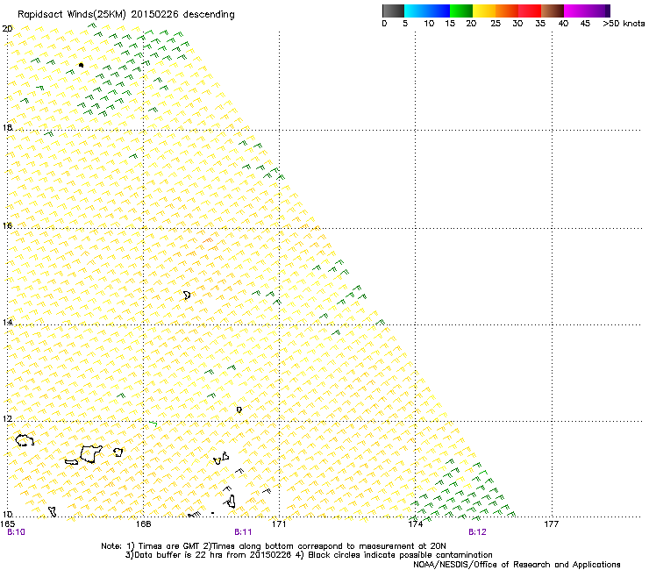Image resolution: width=649 pixels, height=570 pixels.
Task: Click the time label 'B:11'
Action: (x=243, y=532)
